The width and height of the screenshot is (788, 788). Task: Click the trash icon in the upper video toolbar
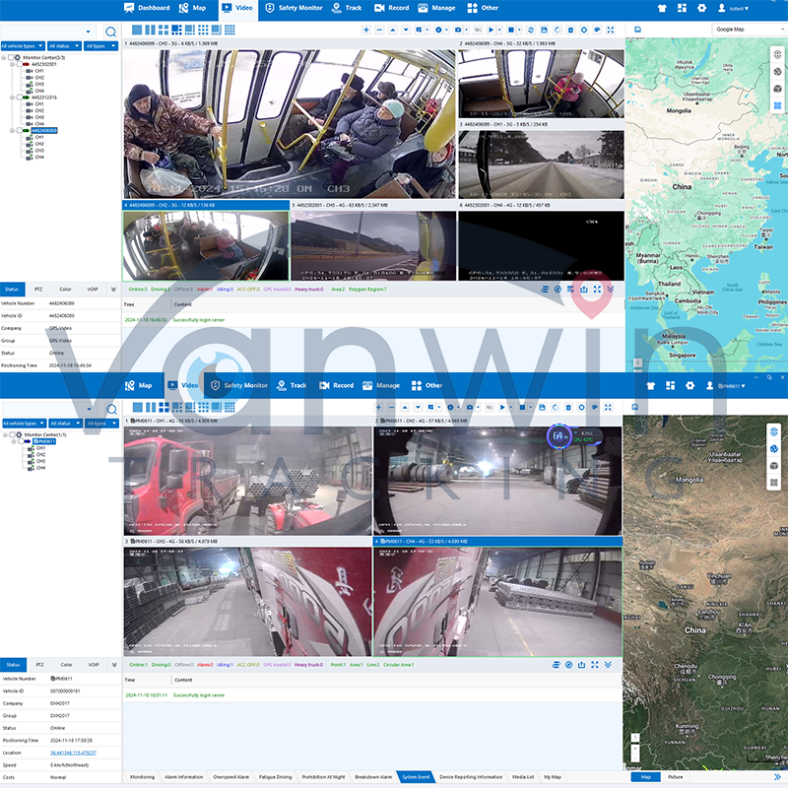(570, 31)
